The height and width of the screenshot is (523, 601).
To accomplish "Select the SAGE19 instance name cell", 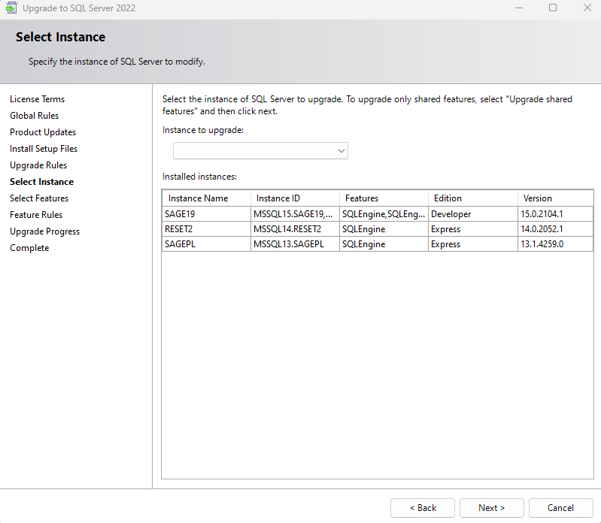I will pyautogui.click(x=207, y=214).
